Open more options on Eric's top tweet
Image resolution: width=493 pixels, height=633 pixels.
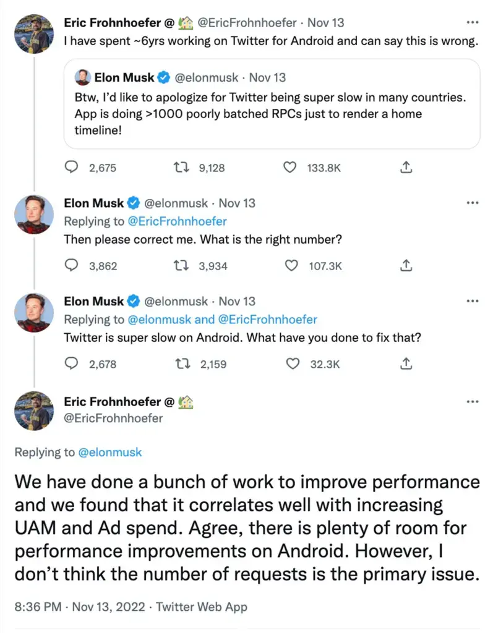click(473, 23)
